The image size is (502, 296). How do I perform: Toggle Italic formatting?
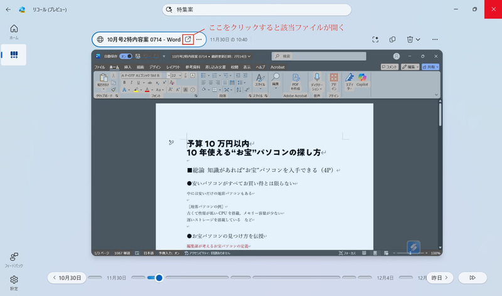pos(131,83)
